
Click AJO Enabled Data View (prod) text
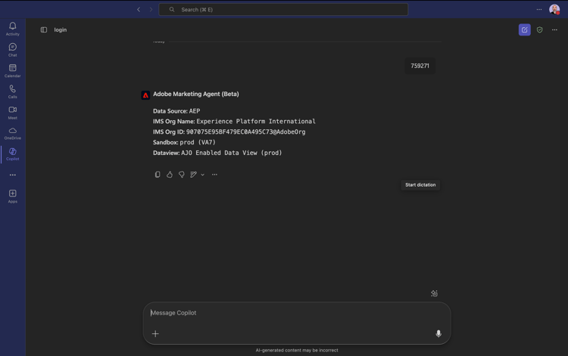pos(232,153)
